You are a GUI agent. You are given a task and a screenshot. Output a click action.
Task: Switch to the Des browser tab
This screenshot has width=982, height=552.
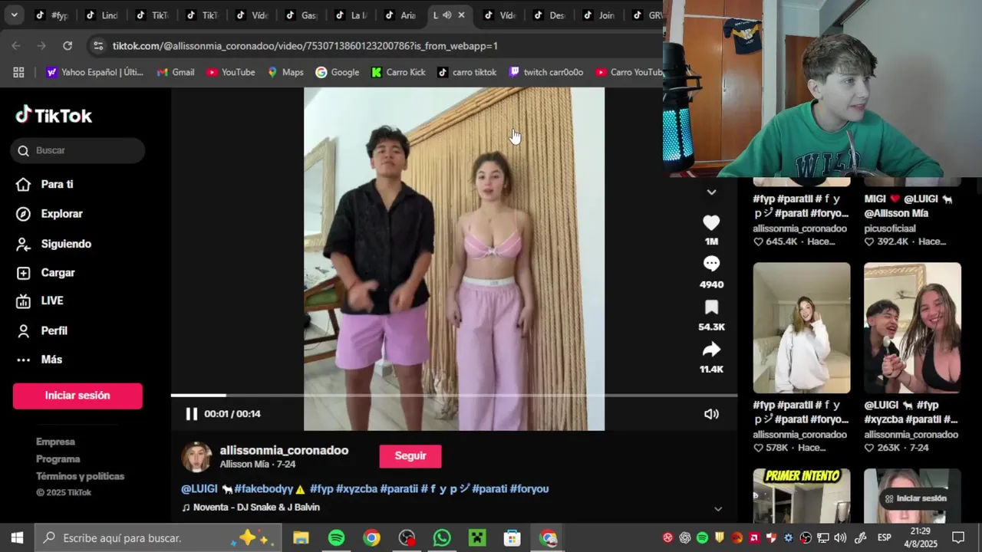point(549,15)
